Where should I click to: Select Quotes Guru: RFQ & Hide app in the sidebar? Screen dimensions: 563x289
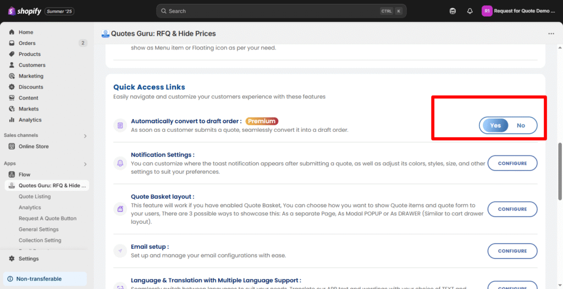[47, 186]
